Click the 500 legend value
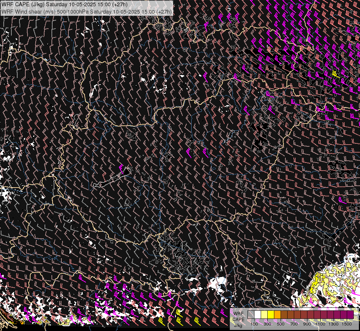This screenshot has height=331, width=360. [281, 324]
